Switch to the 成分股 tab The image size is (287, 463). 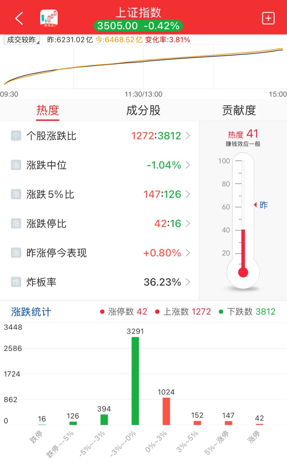coord(143,110)
